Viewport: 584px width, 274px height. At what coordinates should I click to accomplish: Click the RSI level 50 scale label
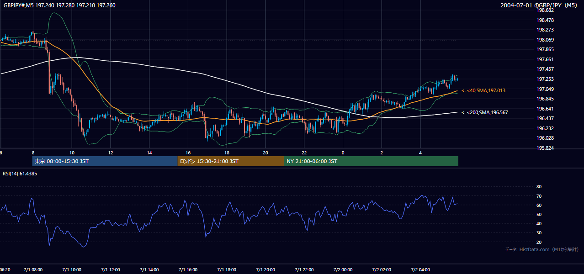tap(539, 214)
